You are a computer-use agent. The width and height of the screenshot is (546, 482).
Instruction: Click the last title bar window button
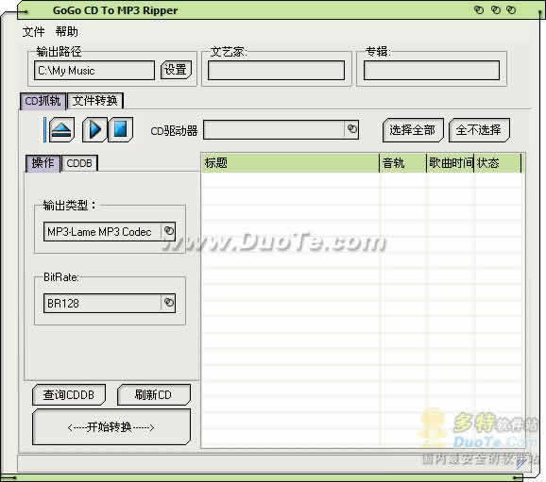511,9
